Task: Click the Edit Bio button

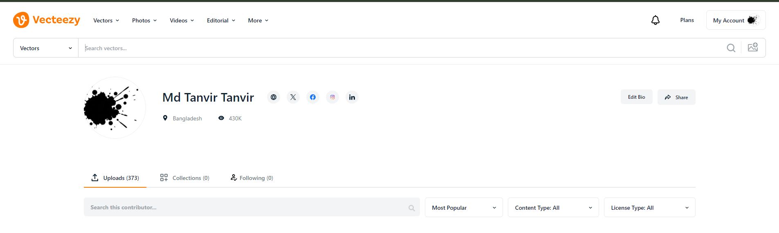Action: click(636, 97)
